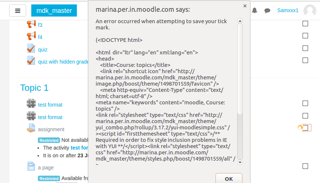Tick the completion checkbox for quiz
Viewport: 320px width, 183px height.
pyautogui.click(x=305, y=48)
